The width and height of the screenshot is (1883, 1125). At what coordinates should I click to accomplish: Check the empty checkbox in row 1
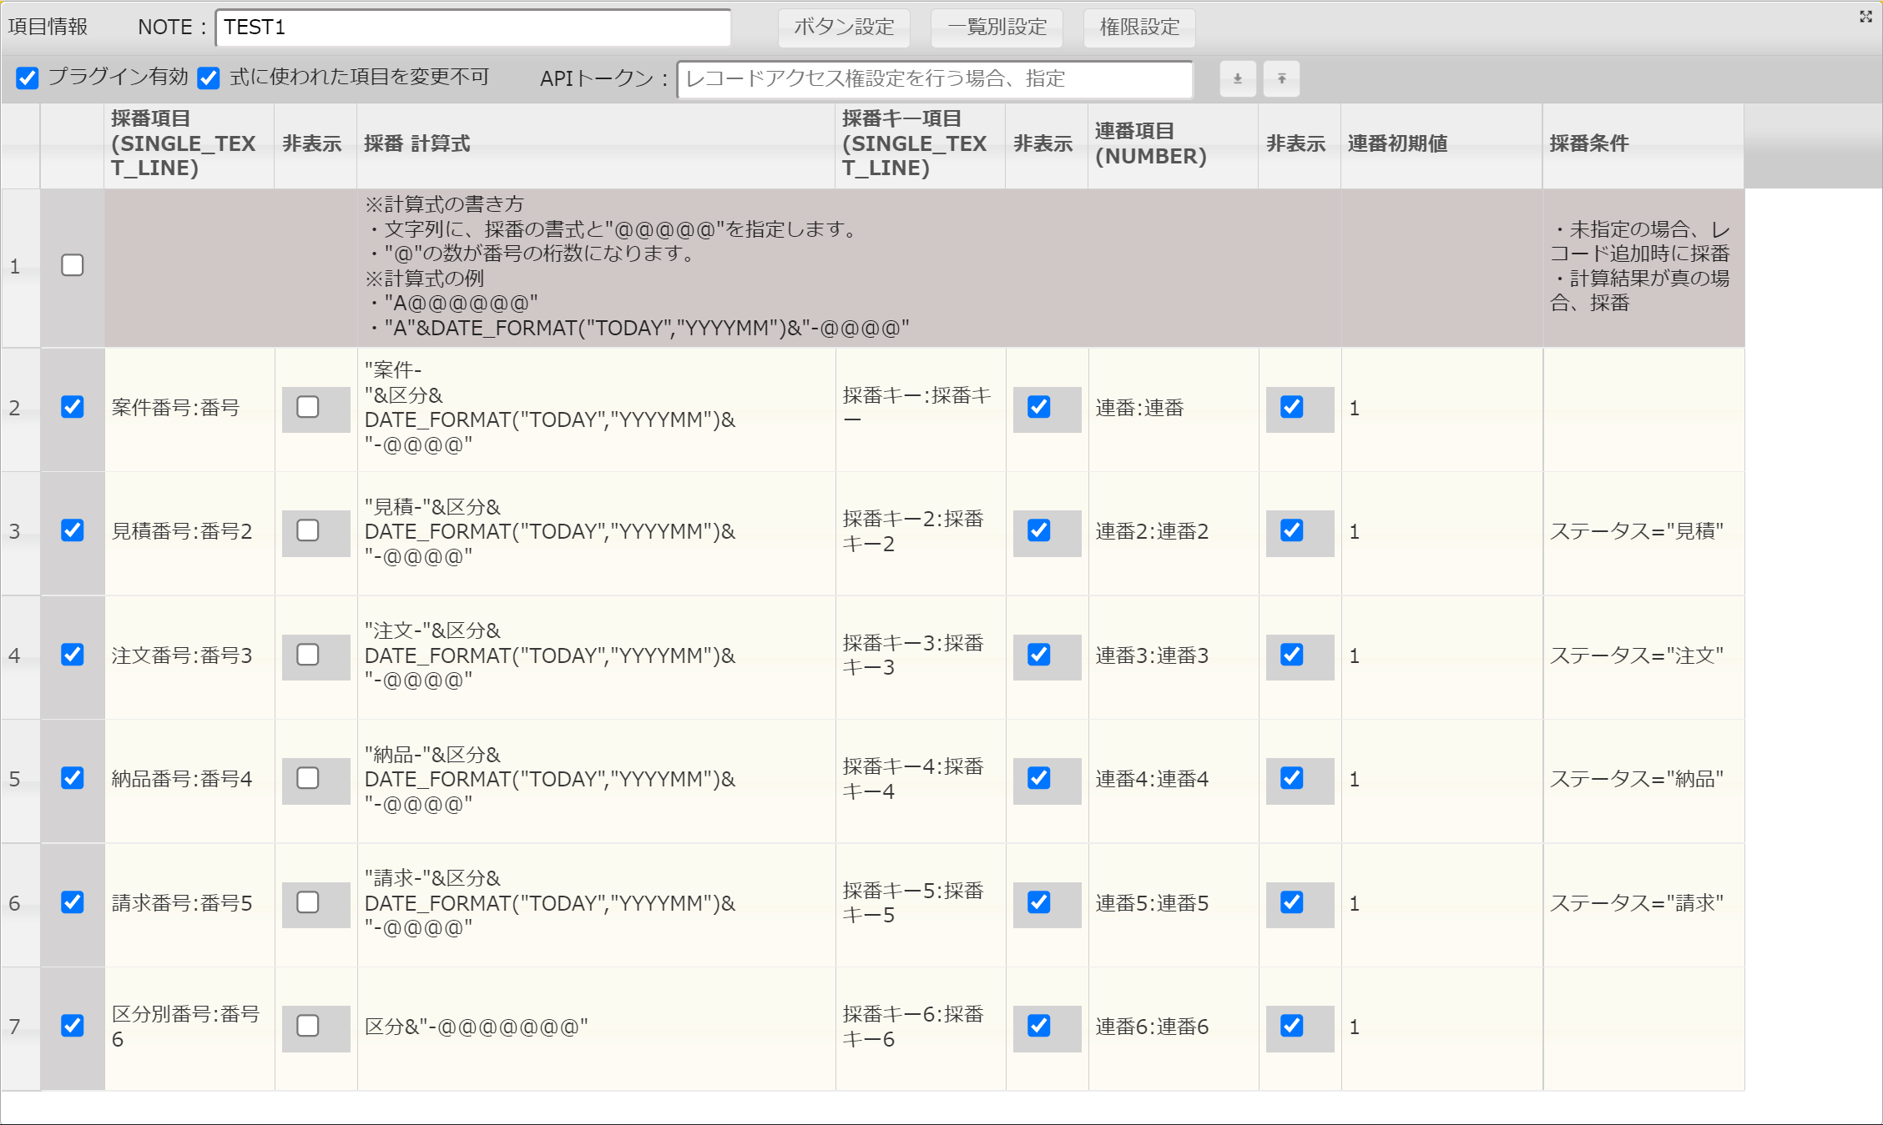(x=73, y=265)
